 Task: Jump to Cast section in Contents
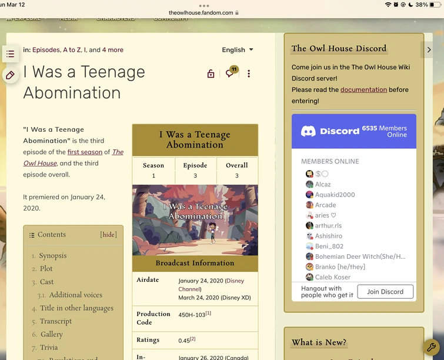click(46, 282)
